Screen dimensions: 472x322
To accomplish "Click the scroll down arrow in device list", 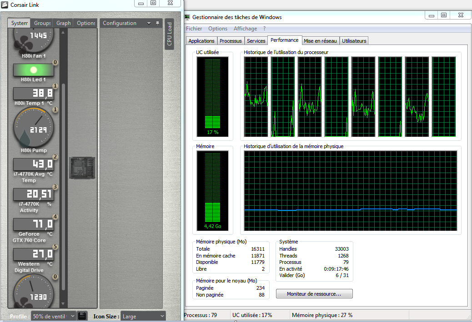I will (x=63, y=304).
